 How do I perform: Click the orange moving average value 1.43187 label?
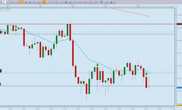point(5,10)
